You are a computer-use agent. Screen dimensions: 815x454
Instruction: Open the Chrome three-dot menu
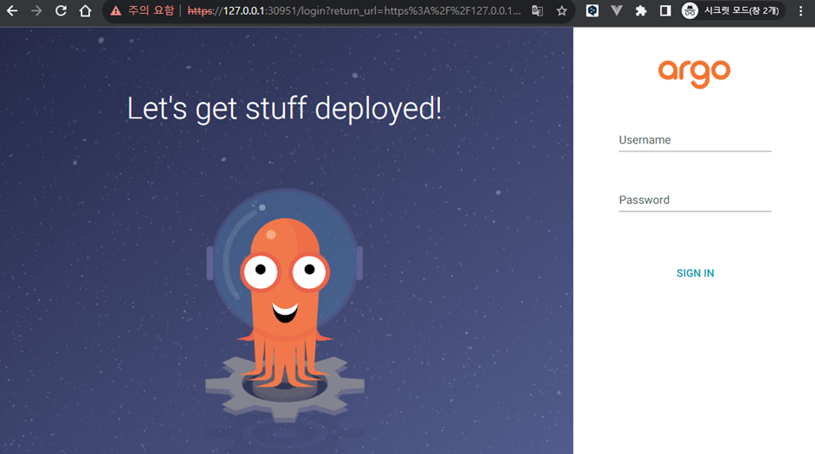click(801, 10)
